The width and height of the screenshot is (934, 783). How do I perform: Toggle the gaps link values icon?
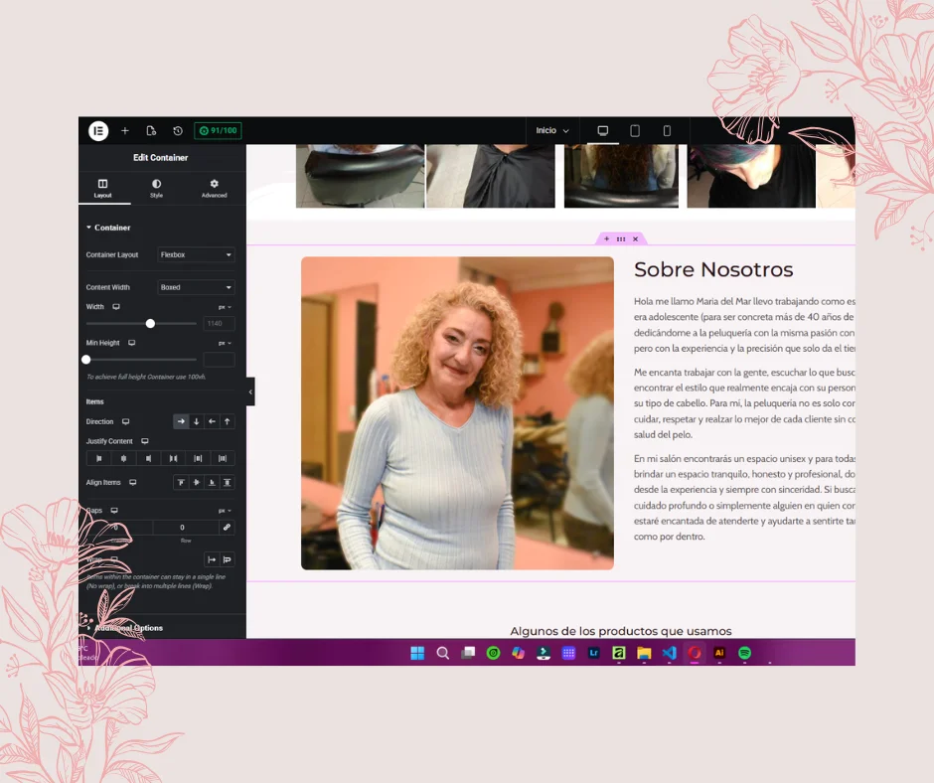(227, 528)
